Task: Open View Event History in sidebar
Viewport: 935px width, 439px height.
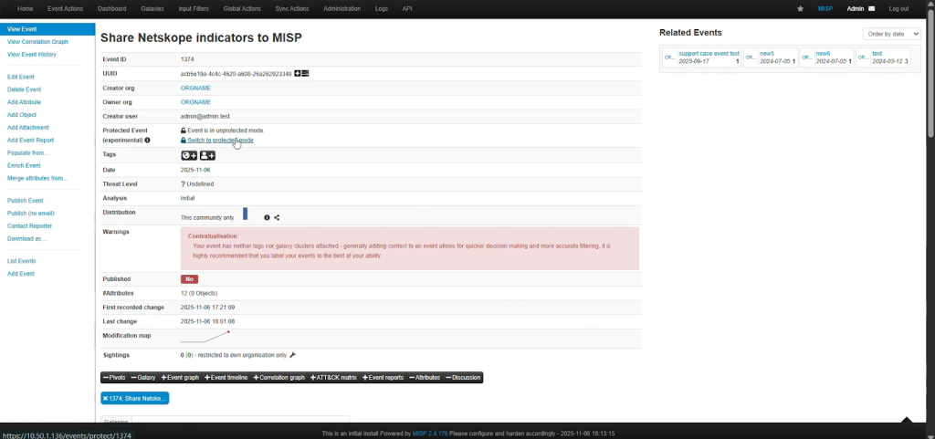Action: tap(32, 54)
